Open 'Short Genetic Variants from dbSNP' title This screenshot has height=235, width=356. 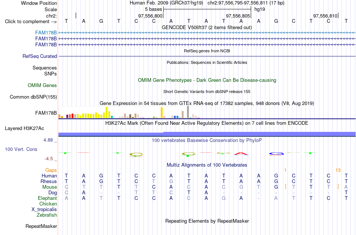tap(206, 92)
